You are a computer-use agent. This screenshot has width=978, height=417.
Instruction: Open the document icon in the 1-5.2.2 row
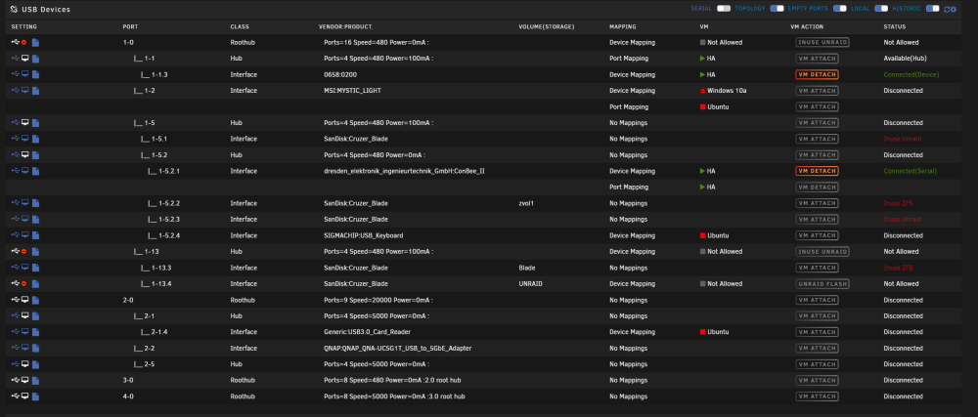tap(35, 203)
